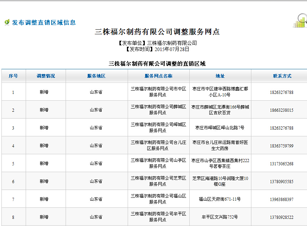Viewport: 307px width, 226px height.
Task: Select phone number 13173065268
Action: coord(282,164)
